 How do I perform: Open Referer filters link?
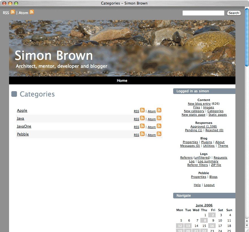(x=198, y=165)
